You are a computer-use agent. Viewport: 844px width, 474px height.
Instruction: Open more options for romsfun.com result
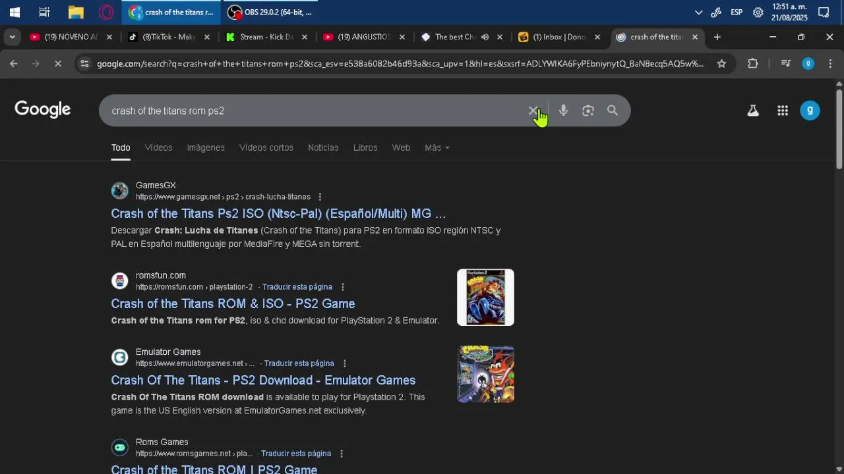click(342, 287)
